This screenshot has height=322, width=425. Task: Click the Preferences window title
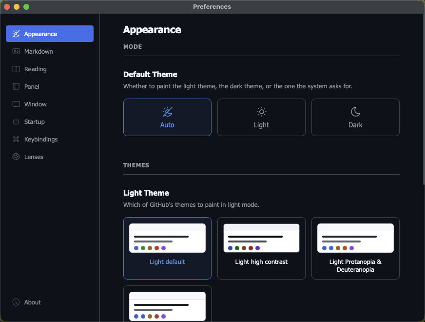pyautogui.click(x=212, y=6)
